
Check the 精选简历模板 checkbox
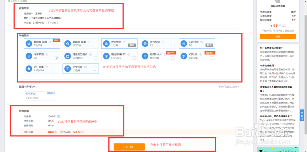point(95,58)
